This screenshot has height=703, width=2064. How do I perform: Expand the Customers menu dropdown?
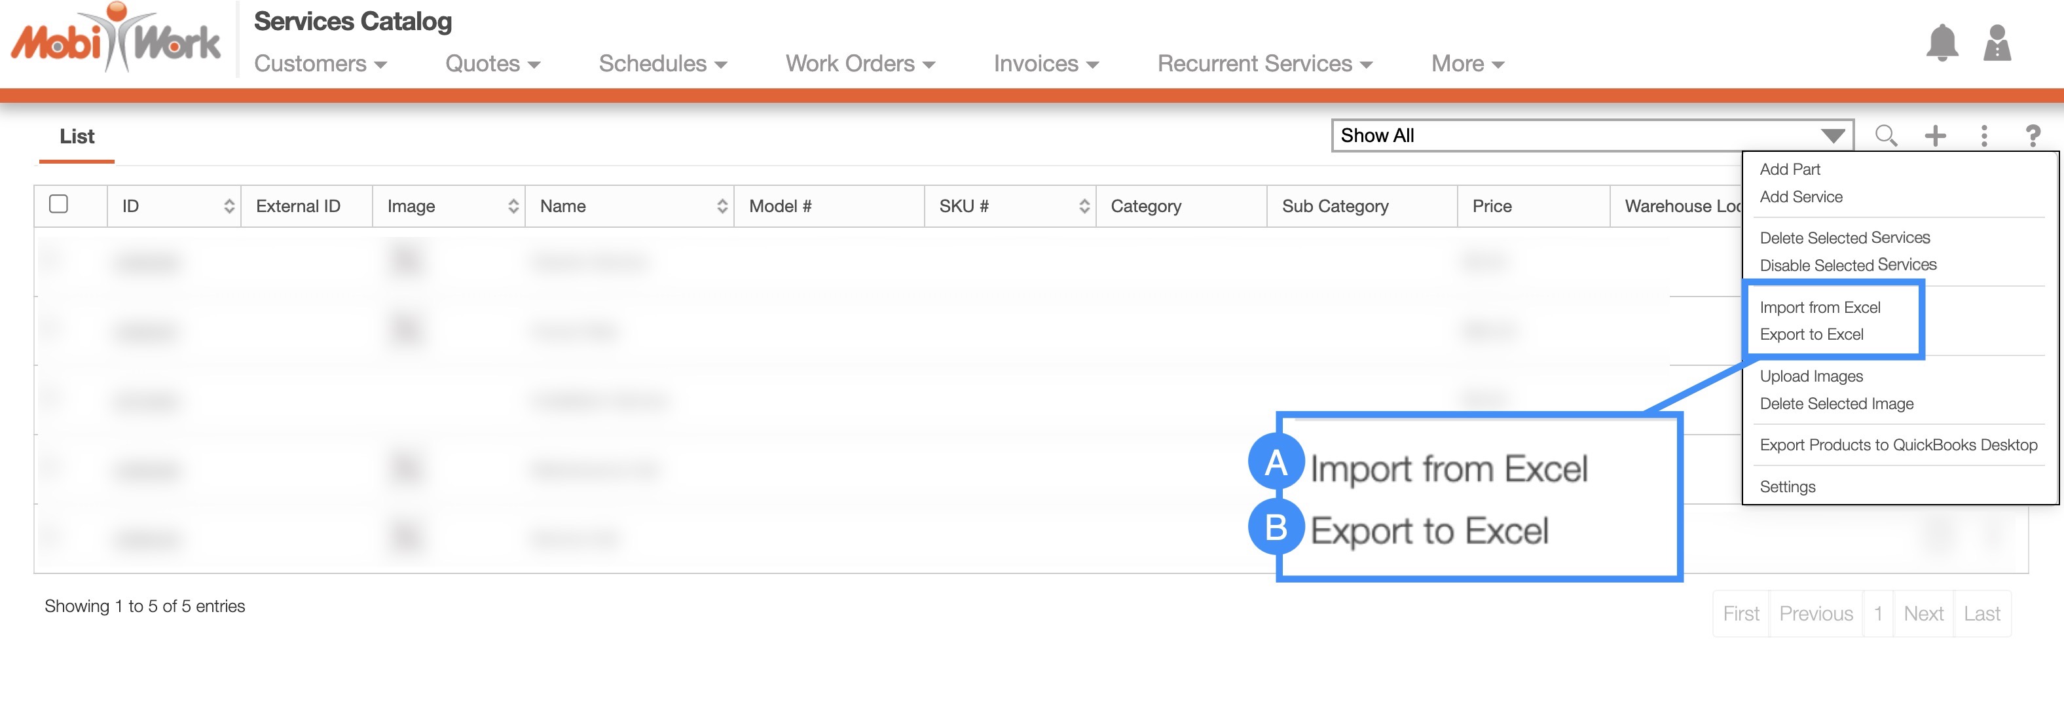pos(320,64)
